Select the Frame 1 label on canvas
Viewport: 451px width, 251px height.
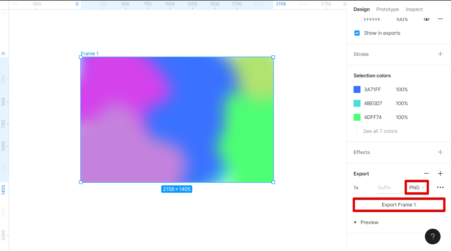click(x=90, y=54)
